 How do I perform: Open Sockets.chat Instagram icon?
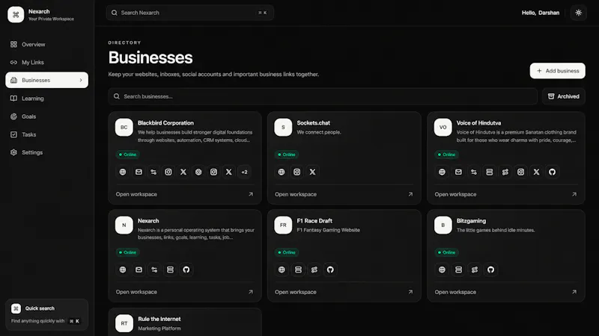tap(297, 172)
